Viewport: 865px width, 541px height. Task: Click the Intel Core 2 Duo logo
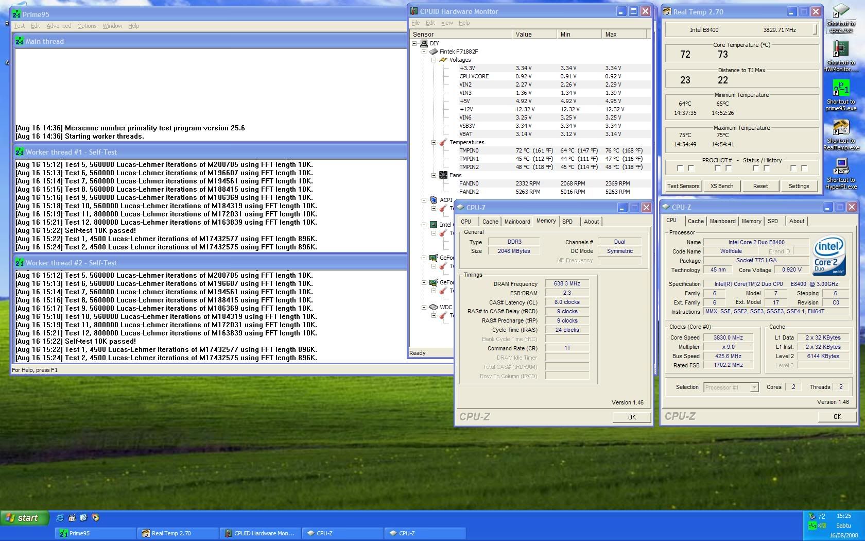click(828, 256)
